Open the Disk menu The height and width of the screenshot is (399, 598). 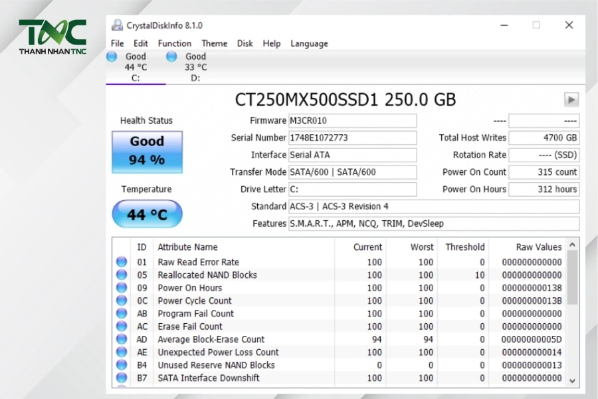pos(245,43)
